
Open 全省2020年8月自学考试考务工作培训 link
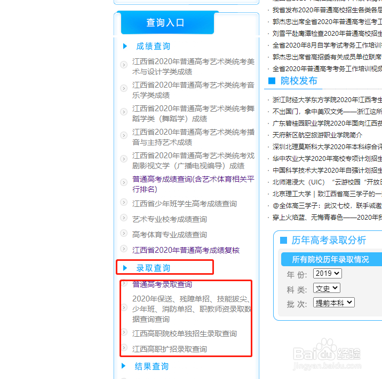pos(327,45)
